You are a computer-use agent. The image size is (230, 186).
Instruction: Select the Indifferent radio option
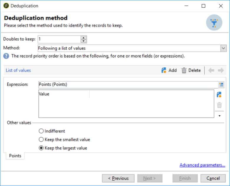click(41, 131)
